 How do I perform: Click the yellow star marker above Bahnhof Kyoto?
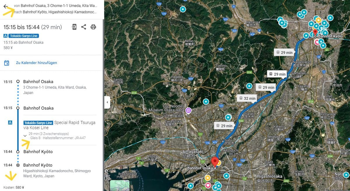[x=318, y=20]
